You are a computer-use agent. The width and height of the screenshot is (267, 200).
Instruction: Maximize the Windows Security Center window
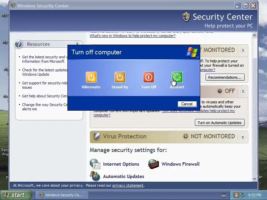pos(245,6)
